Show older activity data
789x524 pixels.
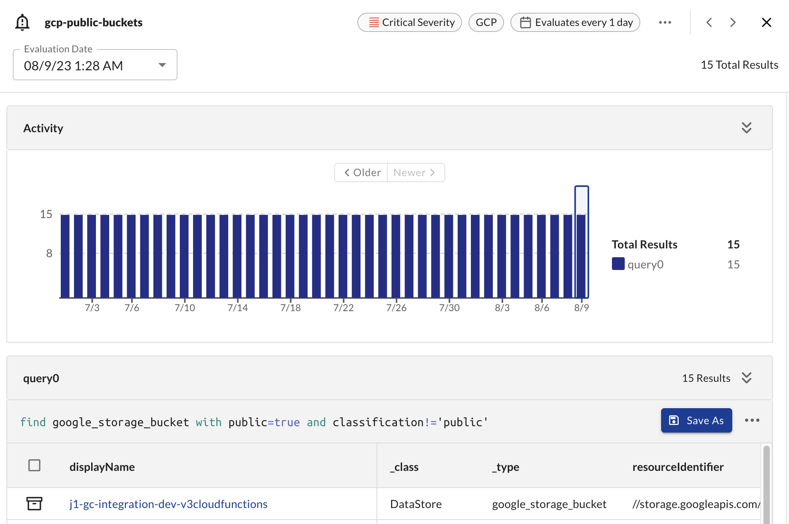[x=361, y=173]
